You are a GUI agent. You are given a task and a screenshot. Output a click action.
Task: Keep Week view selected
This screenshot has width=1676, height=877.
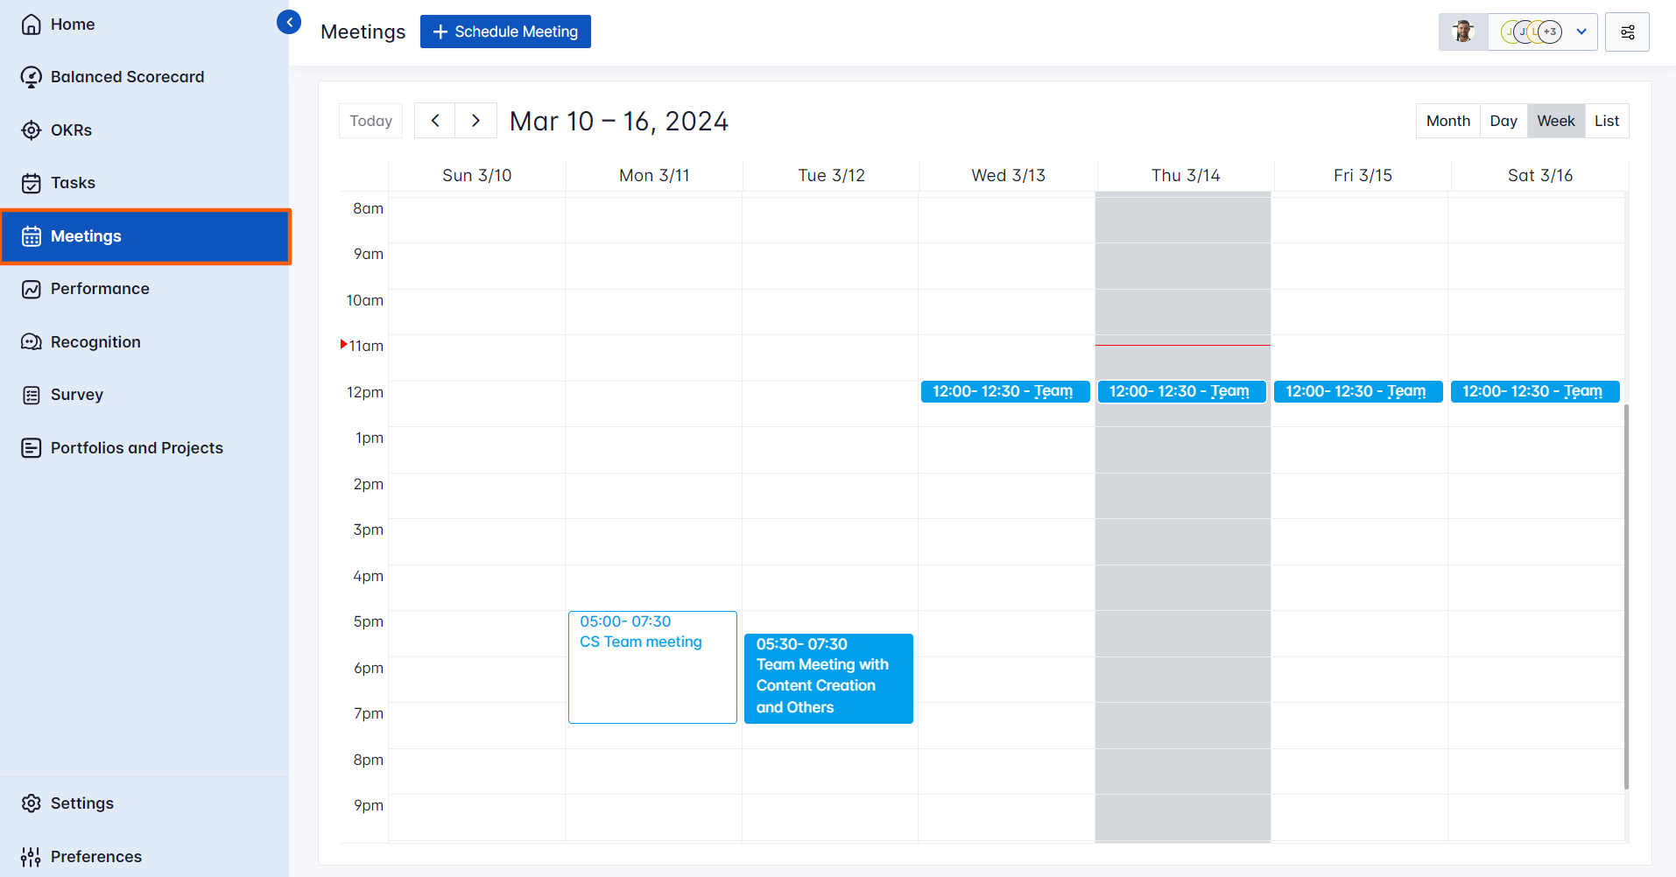1555,120
